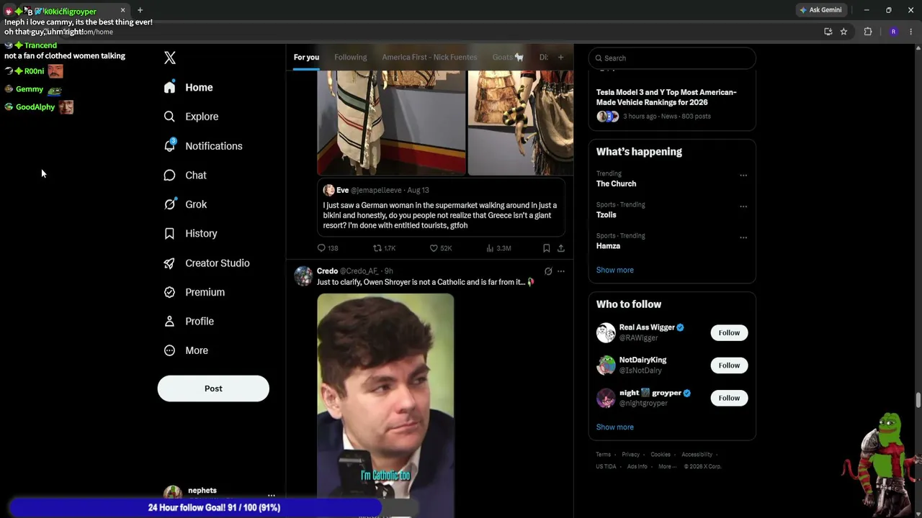Open History in the sidebar

[190, 234]
